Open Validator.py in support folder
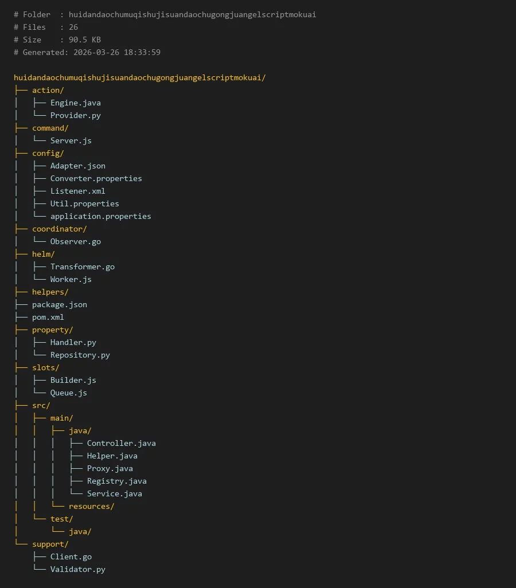Viewport: 516px width, 588px height. tap(77, 569)
